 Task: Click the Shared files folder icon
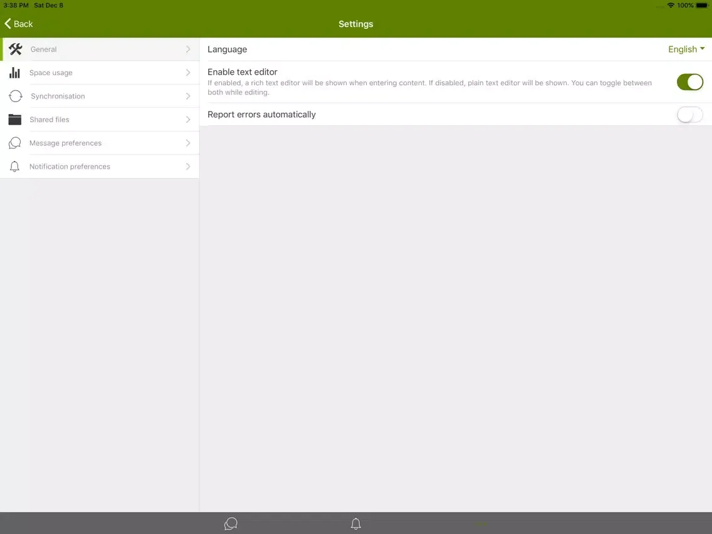click(15, 120)
